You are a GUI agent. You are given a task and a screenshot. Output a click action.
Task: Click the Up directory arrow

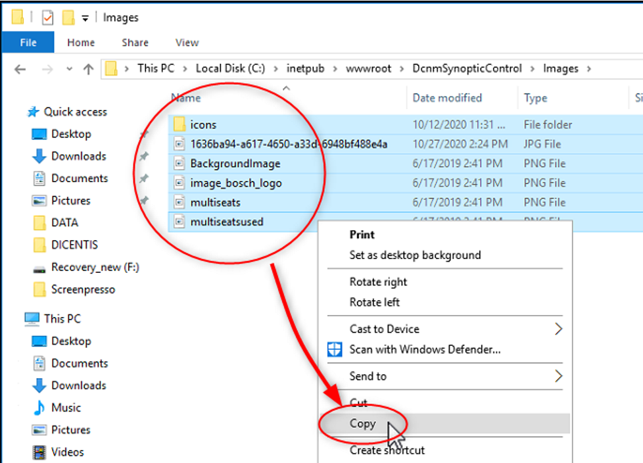[88, 69]
